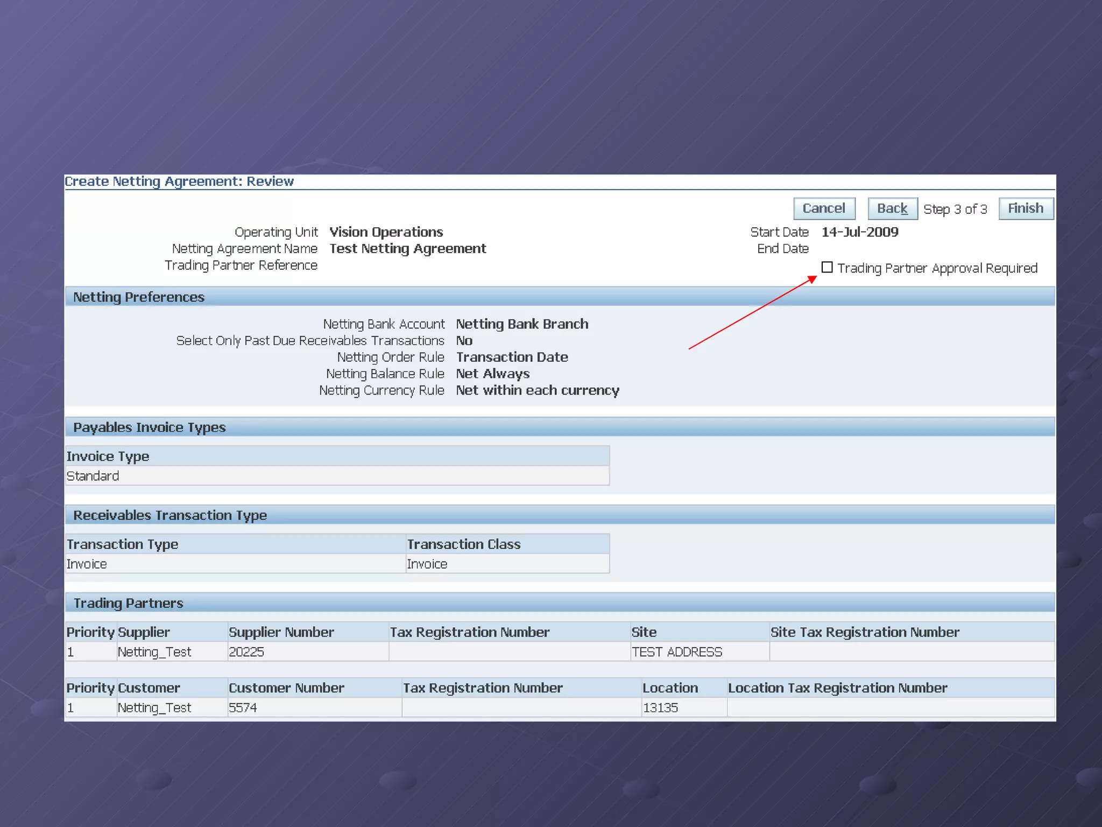
Task: Click the Invoice Type column header
Action: (108, 457)
